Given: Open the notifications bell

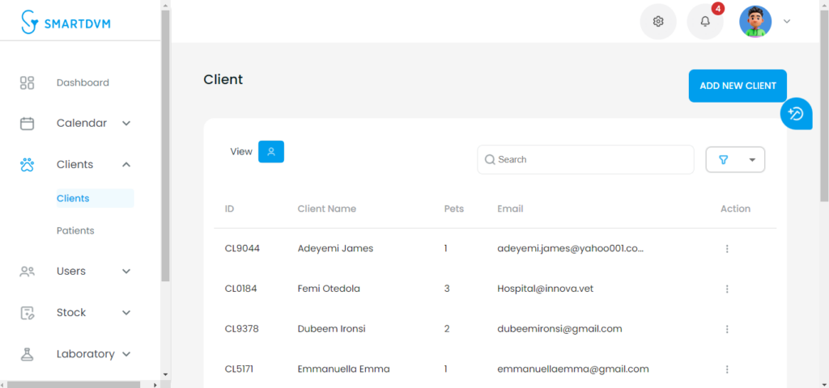Looking at the screenshot, I should click(x=705, y=22).
